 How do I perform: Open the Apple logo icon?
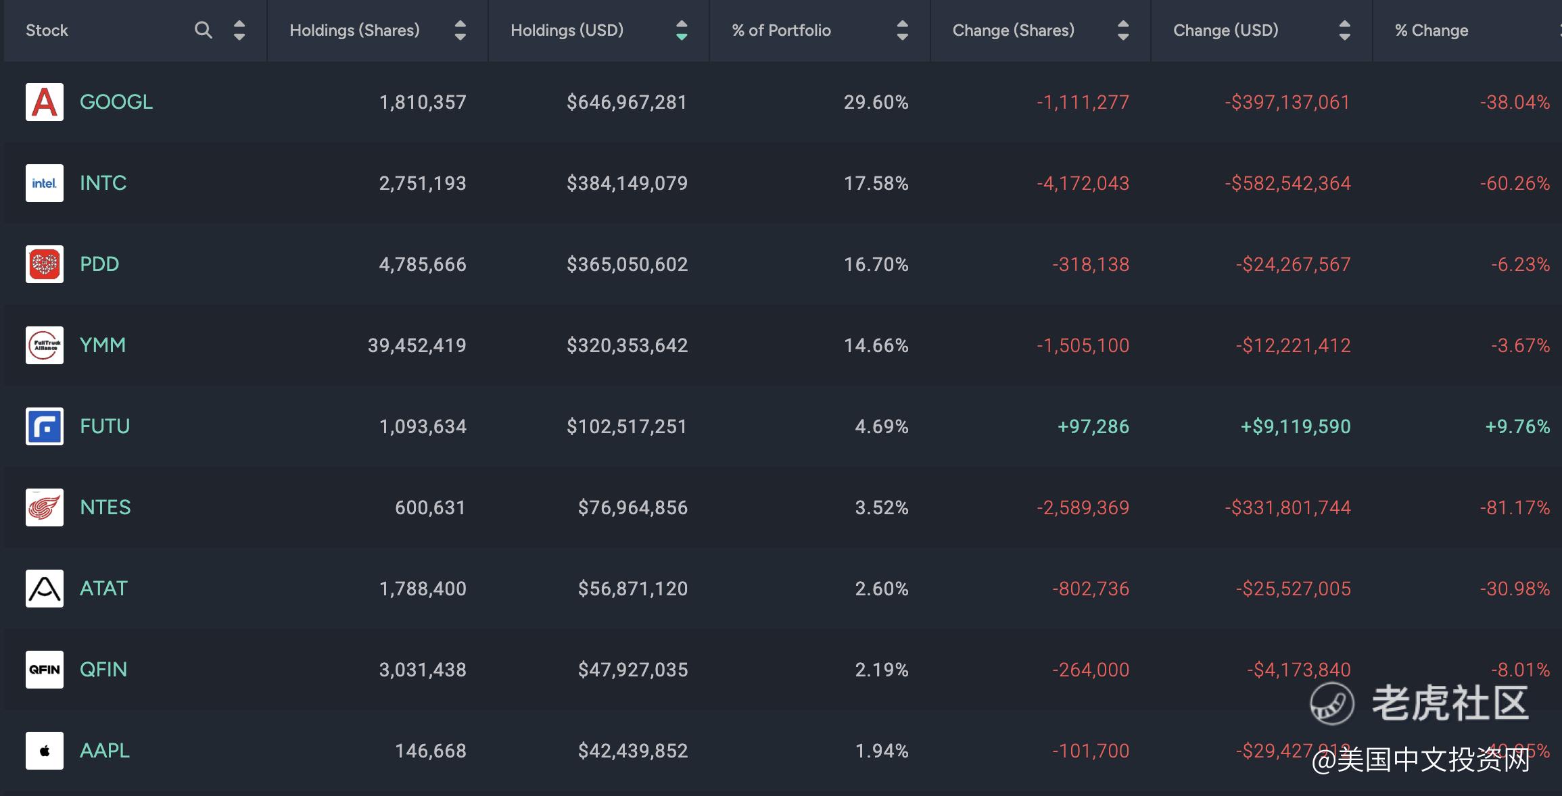click(x=45, y=751)
